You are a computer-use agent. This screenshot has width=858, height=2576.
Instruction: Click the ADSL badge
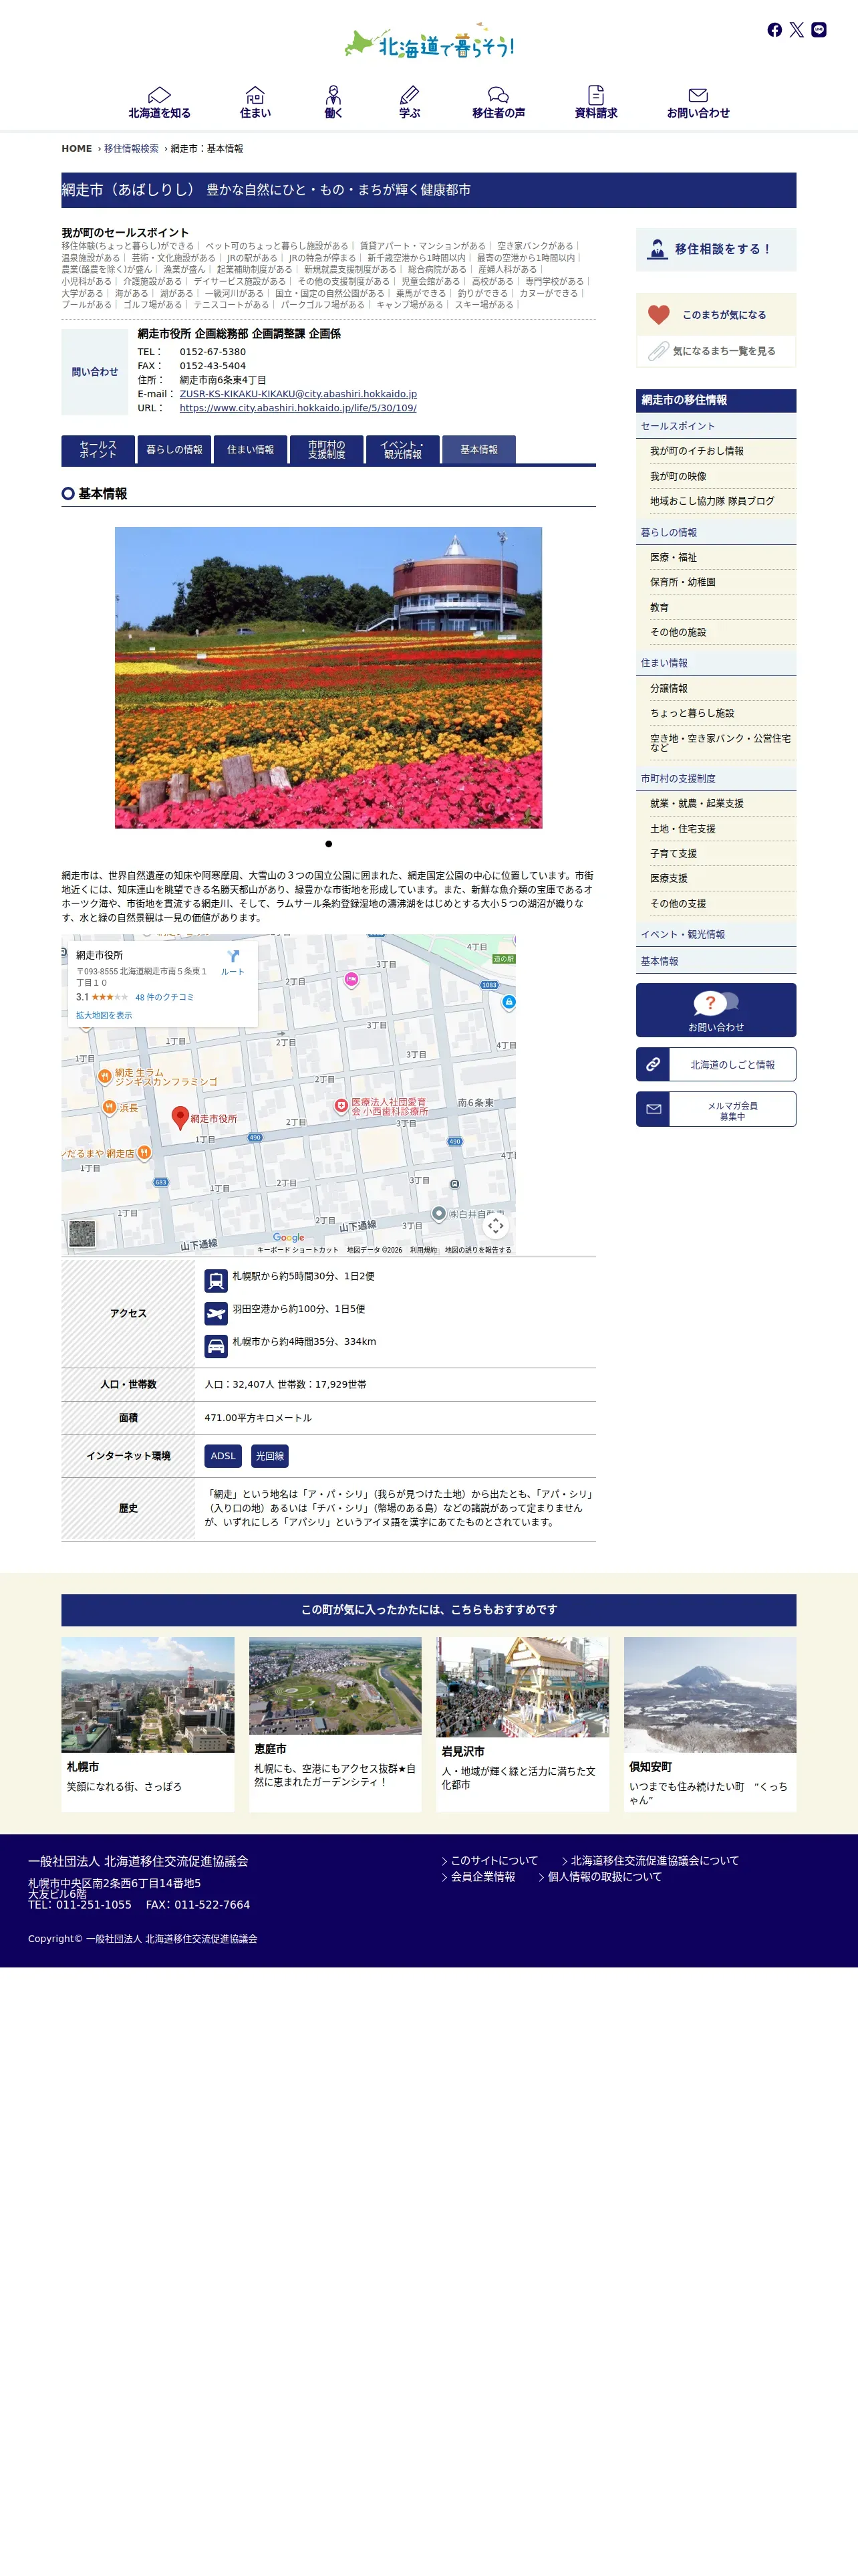(x=223, y=1456)
